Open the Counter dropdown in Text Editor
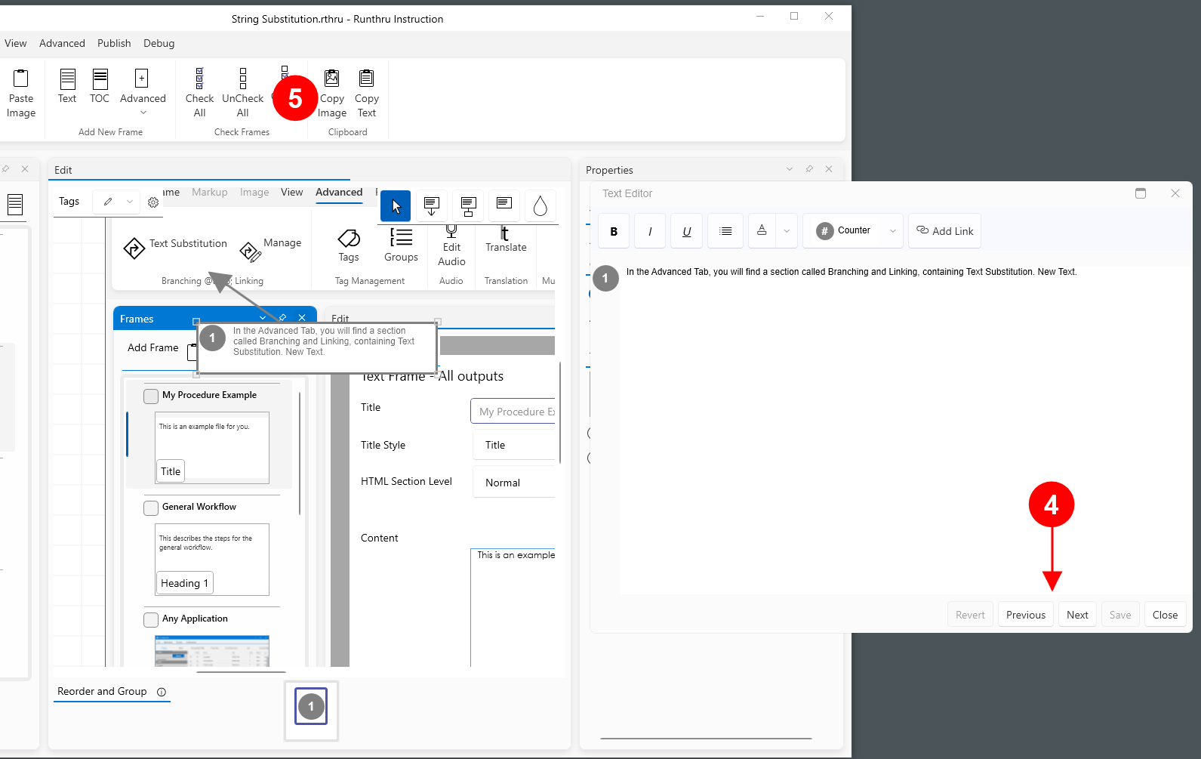 click(x=893, y=231)
